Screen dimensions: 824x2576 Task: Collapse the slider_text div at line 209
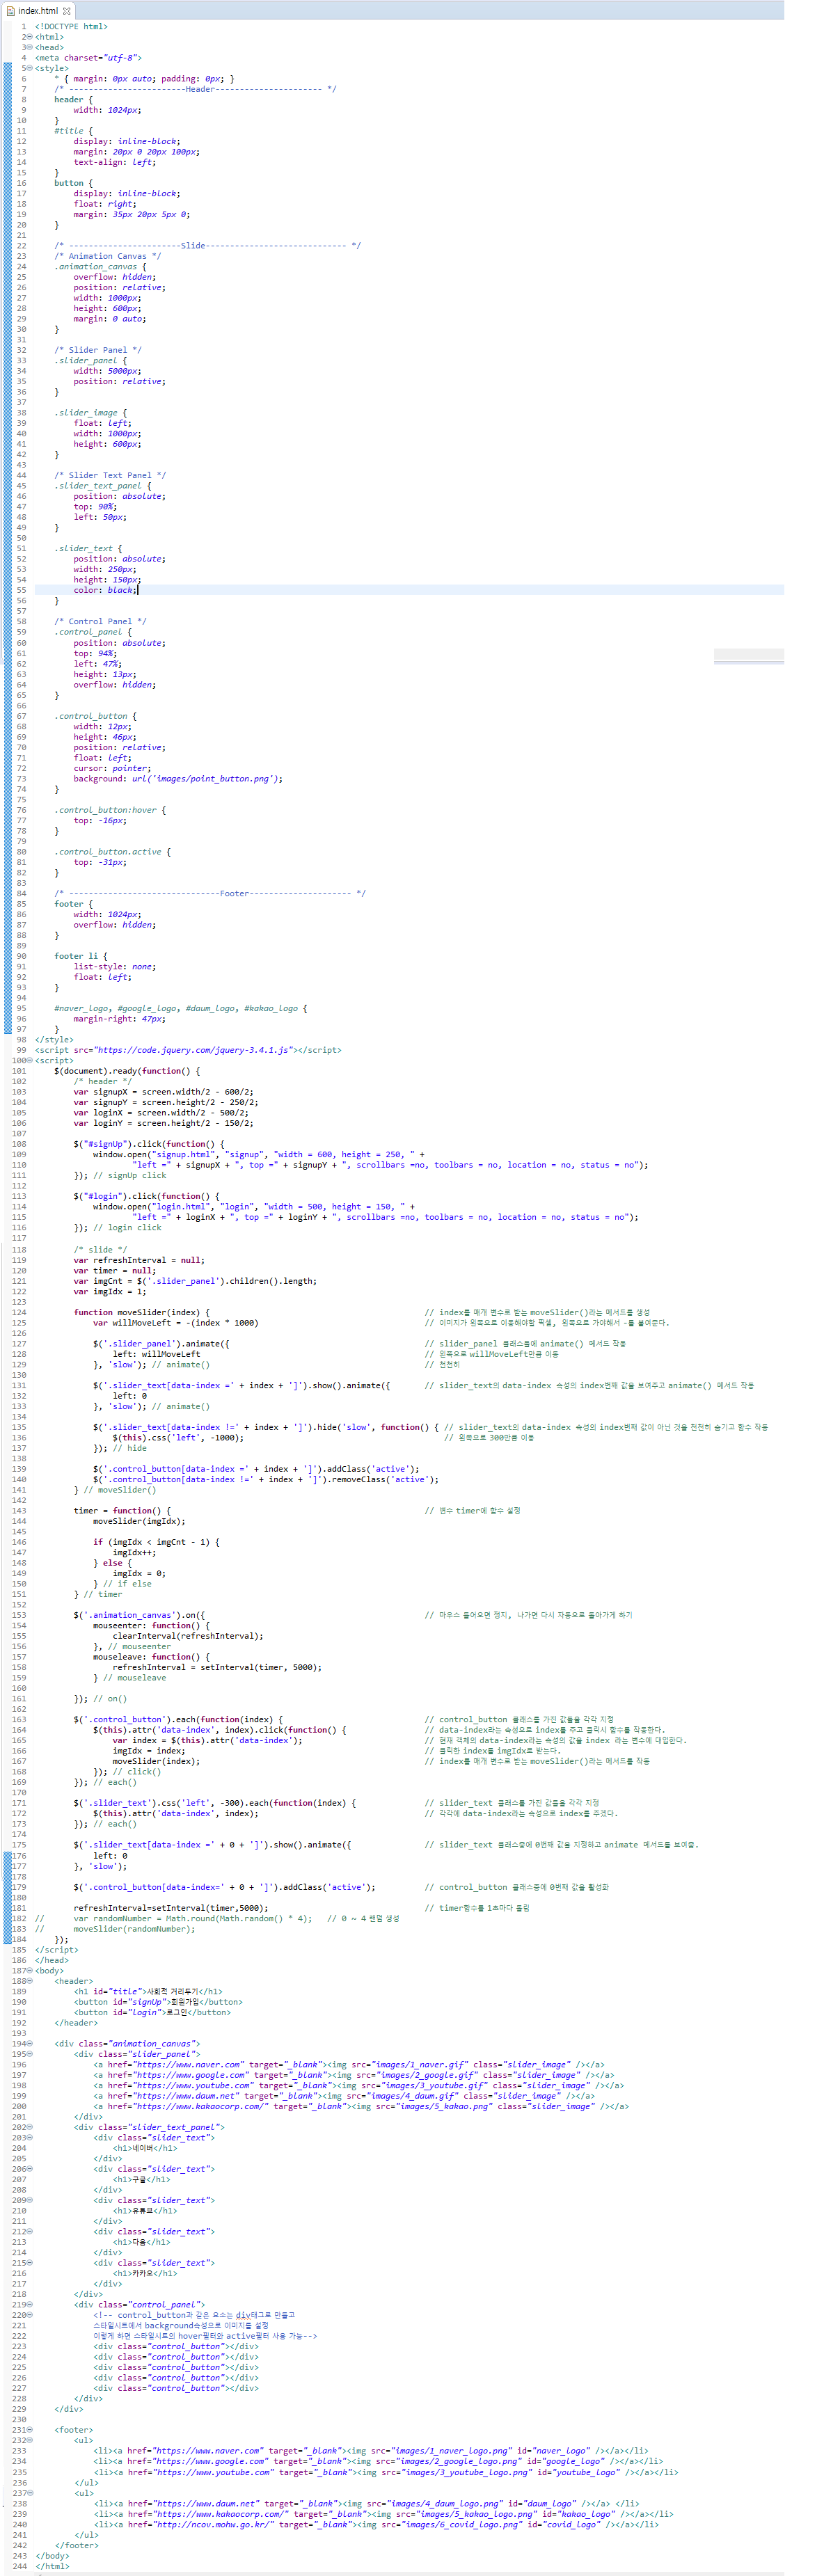point(30,2200)
